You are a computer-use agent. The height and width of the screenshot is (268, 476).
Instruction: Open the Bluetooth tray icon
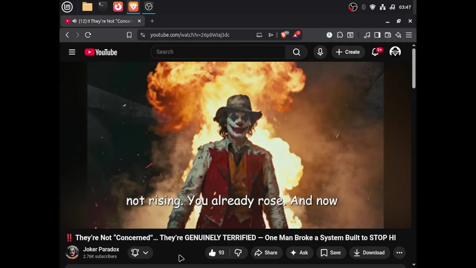(x=363, y=7)
